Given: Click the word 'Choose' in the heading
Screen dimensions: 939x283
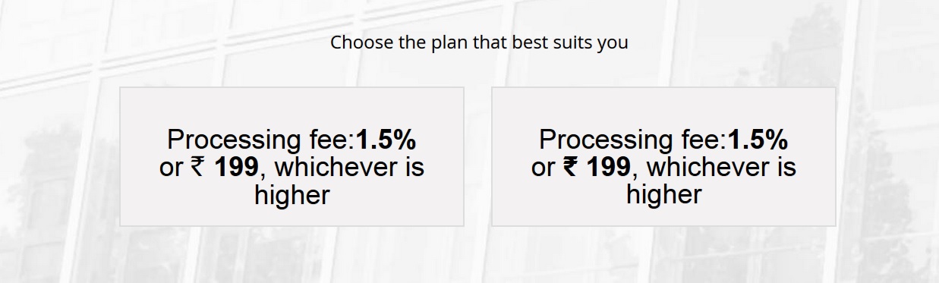Looking at the screenshot, I should tap(361, 42).
